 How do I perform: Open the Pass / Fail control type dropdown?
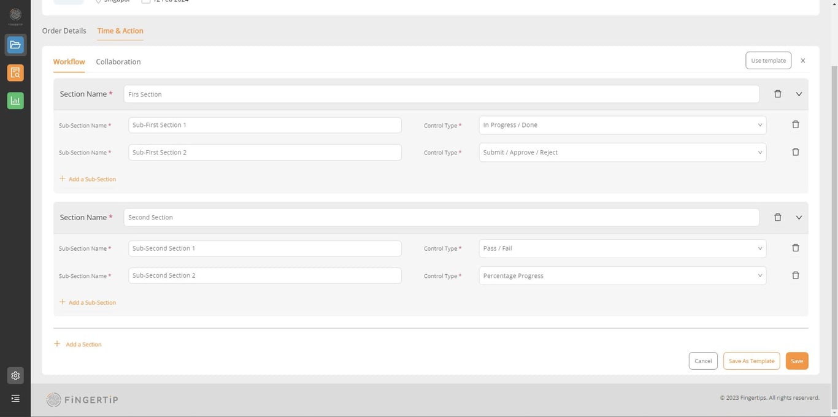(622, 248)
